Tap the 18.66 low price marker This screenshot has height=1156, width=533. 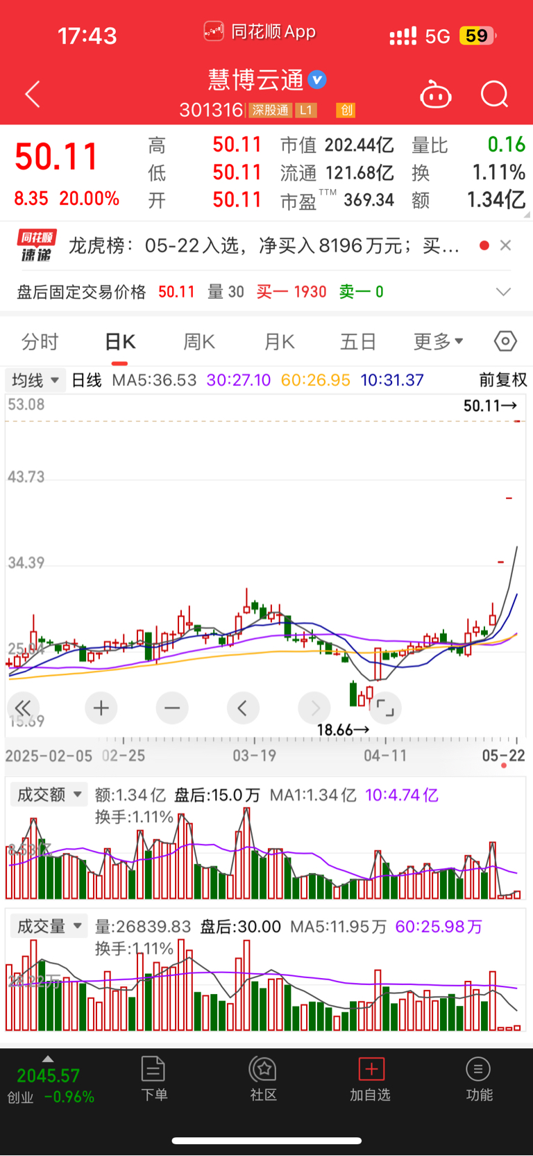tap(343, 730)
